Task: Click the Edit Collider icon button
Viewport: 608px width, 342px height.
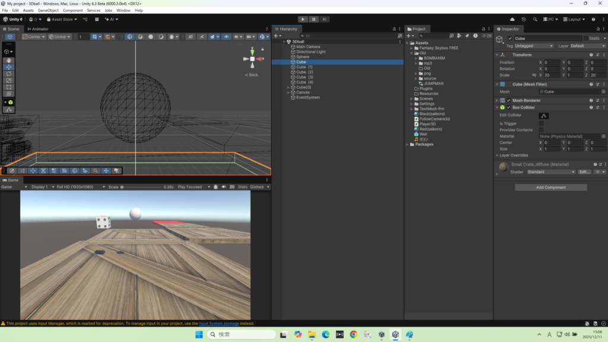Action: coord(543,115)
